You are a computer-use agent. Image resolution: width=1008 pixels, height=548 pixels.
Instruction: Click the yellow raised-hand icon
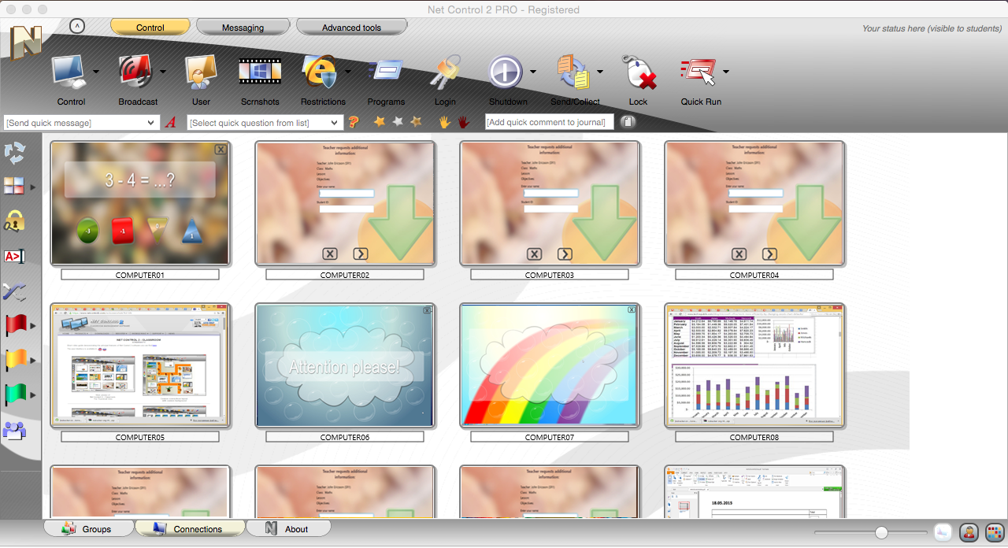[444, 122]
